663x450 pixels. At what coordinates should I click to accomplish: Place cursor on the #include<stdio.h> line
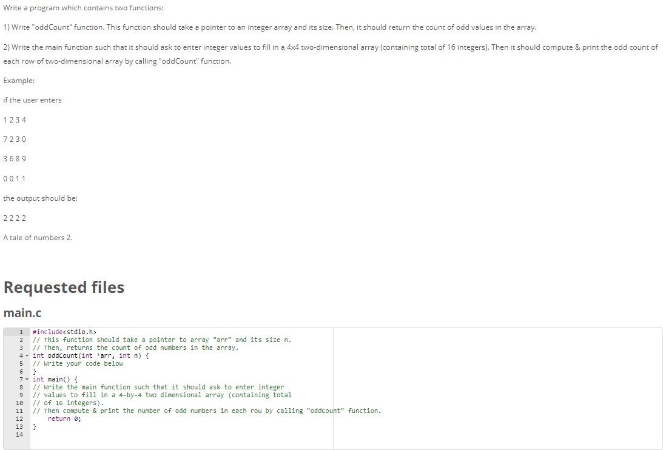pyautogui.click(x=64, y=332)
